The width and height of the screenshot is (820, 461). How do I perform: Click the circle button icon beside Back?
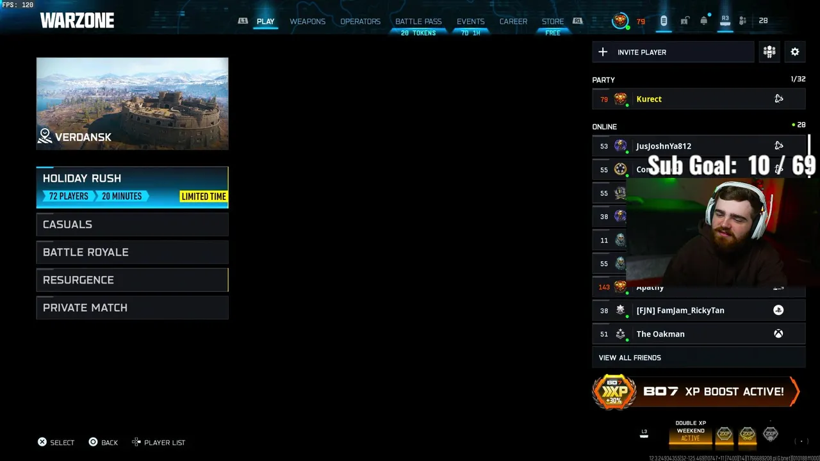[x=93, y=442]
